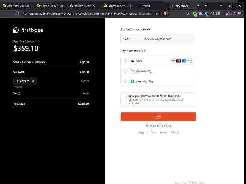This screenshot has height=184, width=246.
Task: Click the Discover card logo
Action: (189, 61)
